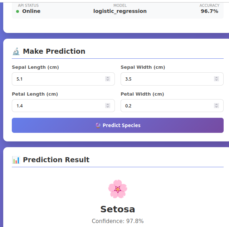
Task: Decrease Sepal Length with the down arrow
Action: click(108, 80)
